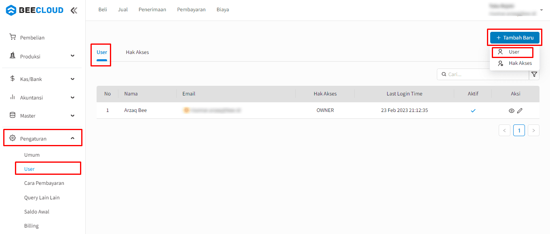Click the 23 Feb 2023 login time
This screenshot has width=550, height=234.
tap(405, 110)
